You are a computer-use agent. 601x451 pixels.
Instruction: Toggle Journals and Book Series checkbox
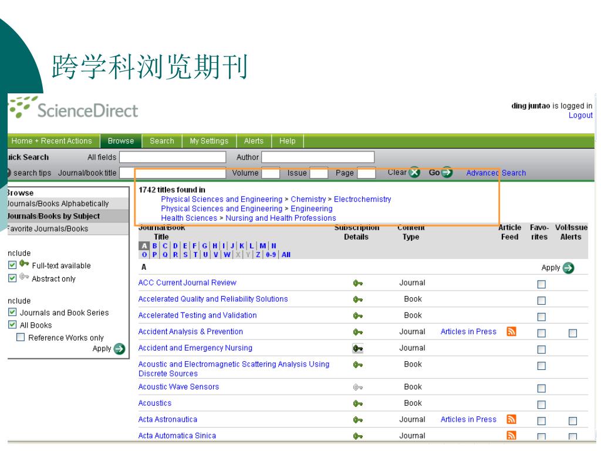[12, 312]
